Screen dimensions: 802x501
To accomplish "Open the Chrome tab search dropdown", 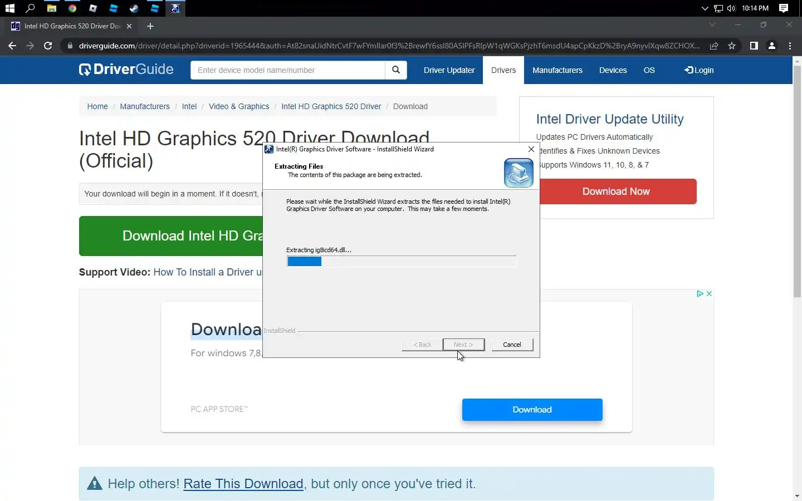I will tap(712, 24).
